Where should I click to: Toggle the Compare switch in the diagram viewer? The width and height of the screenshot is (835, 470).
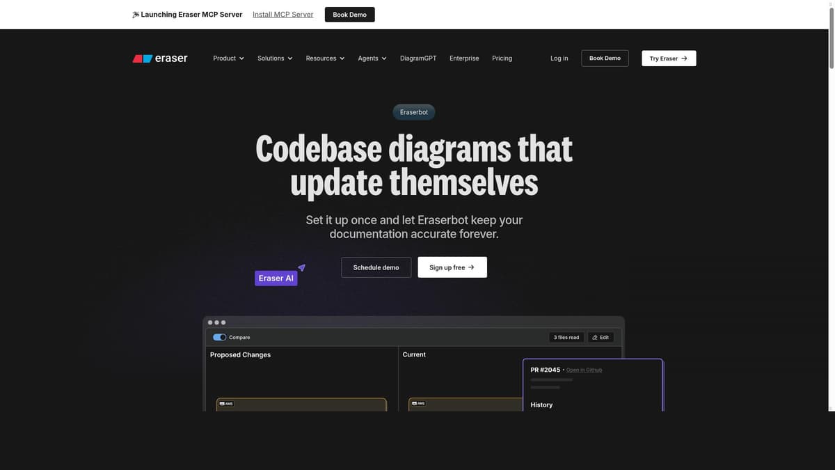(x=218, y=337)
